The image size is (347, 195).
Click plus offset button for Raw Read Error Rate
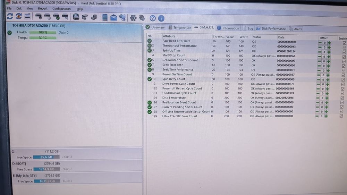click(329, 42)
